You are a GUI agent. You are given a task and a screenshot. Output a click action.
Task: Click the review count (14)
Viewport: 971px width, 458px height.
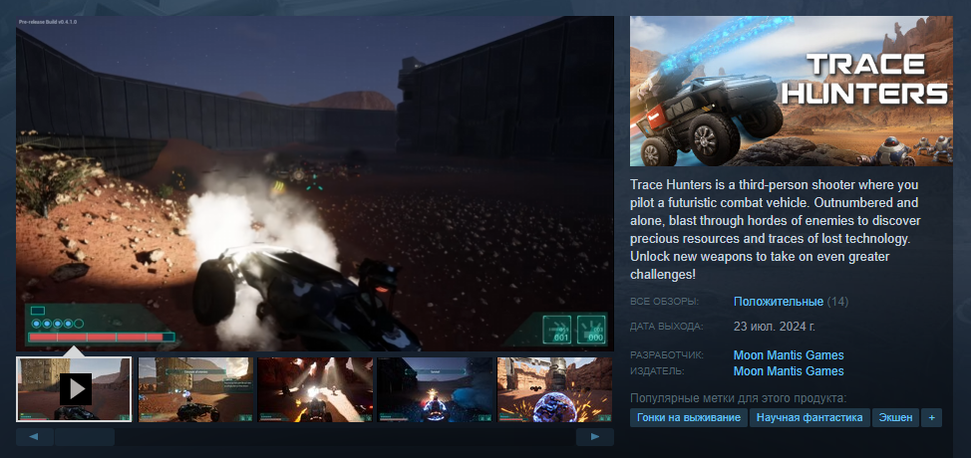coord(837,302)
